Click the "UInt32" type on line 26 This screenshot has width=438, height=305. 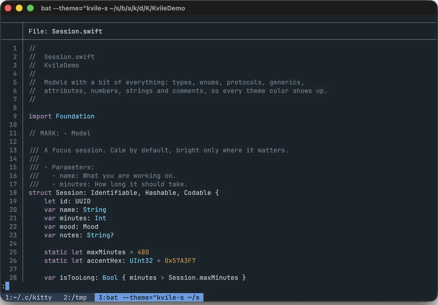pos(141,261)
